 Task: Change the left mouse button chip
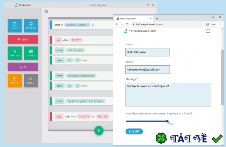point(58,40)
